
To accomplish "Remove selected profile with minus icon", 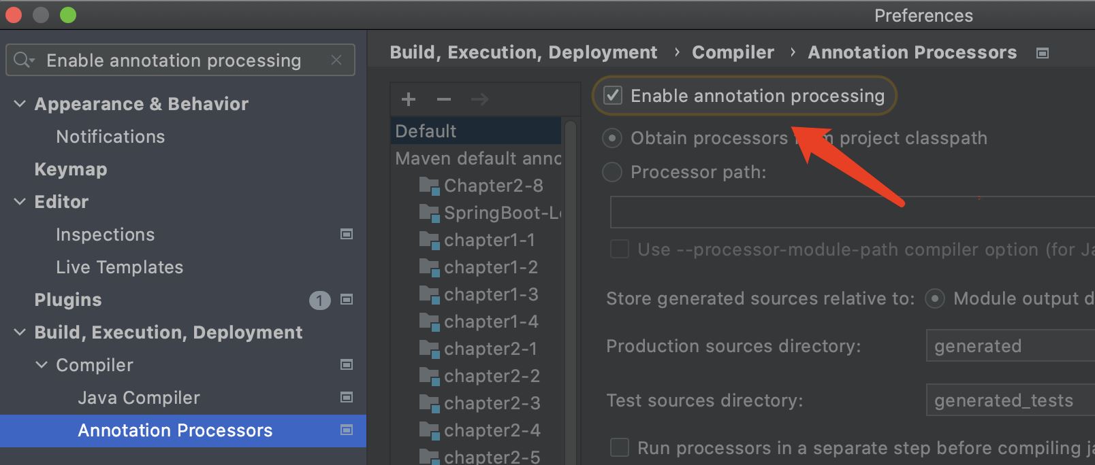I will [444, 99].
